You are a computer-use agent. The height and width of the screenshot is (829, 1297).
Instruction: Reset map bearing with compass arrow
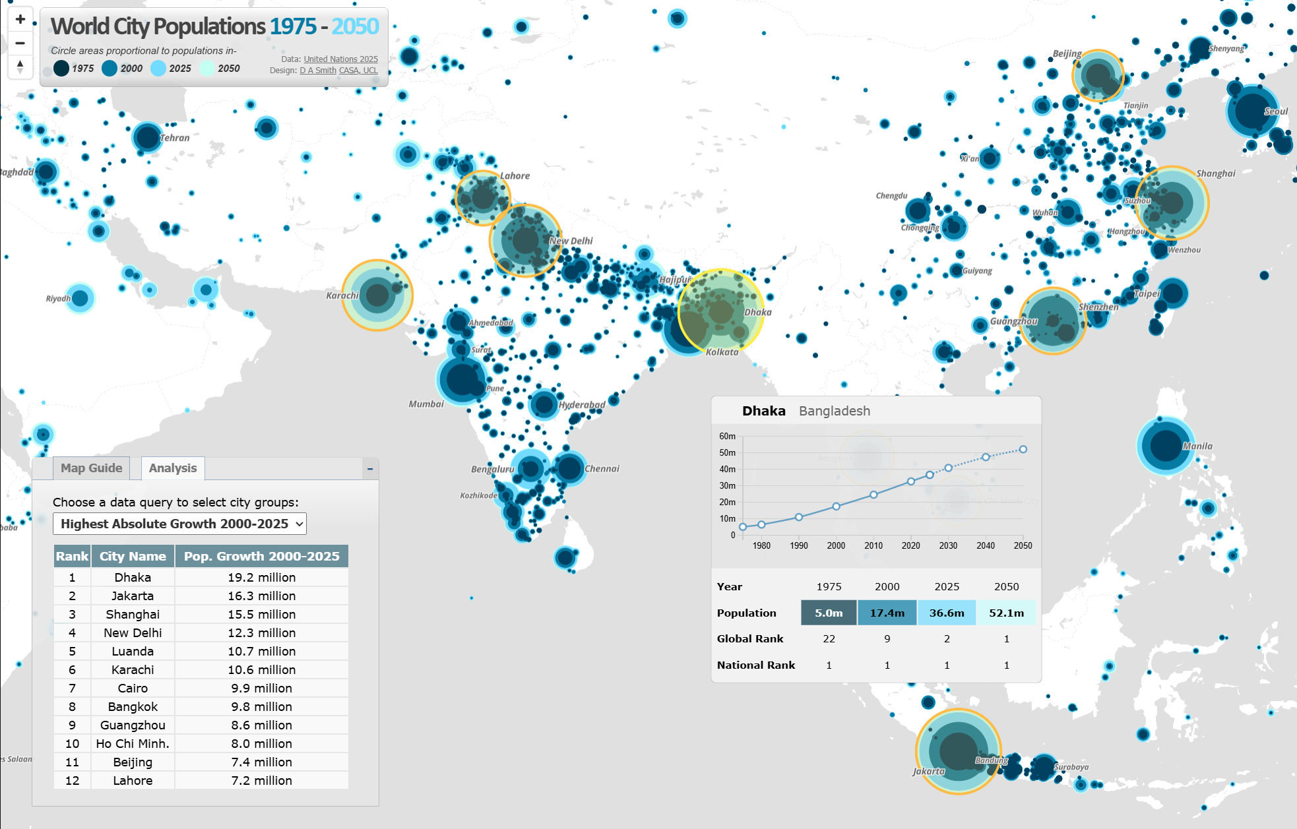point(20,66)
